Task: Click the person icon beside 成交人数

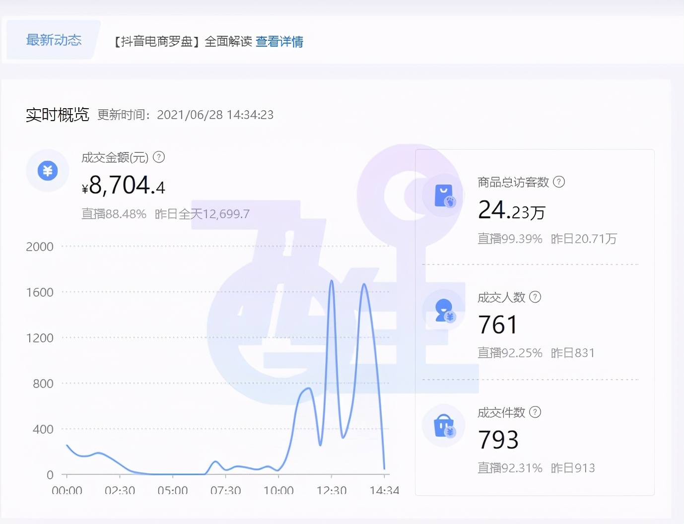Action: click(443, 310)
